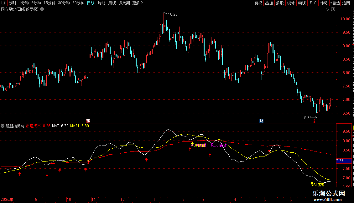Click the blue 财 finance marker
The height and width of the screenshot is (203, 354).
coord(261,121)
